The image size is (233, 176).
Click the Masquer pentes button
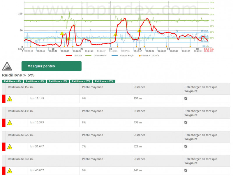click(x=51, y=66)
